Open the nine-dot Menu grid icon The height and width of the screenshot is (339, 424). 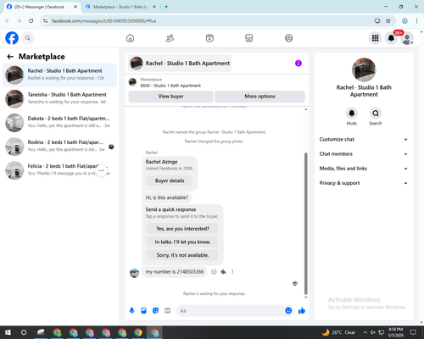375,38
